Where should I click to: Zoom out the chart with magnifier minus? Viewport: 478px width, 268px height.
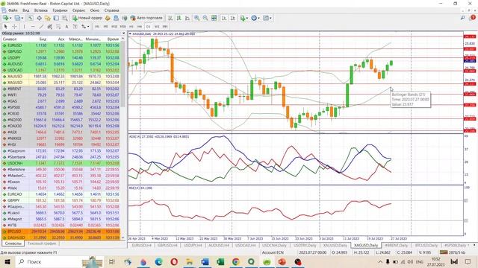point(205,18)
